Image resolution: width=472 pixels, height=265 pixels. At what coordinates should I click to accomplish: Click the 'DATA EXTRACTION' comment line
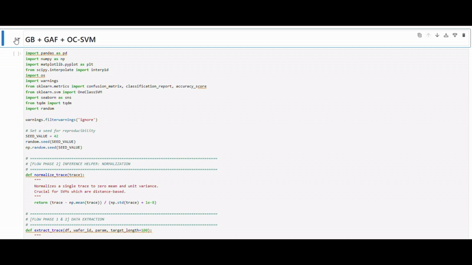coord(65,219)
